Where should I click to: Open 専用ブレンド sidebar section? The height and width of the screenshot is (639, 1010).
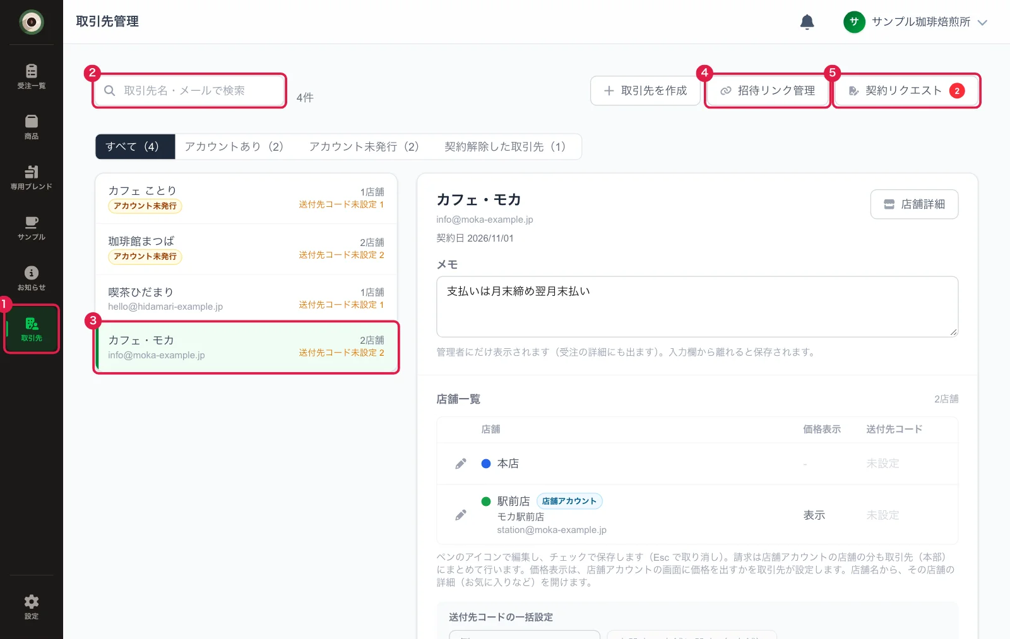click(x=31, y=177)
